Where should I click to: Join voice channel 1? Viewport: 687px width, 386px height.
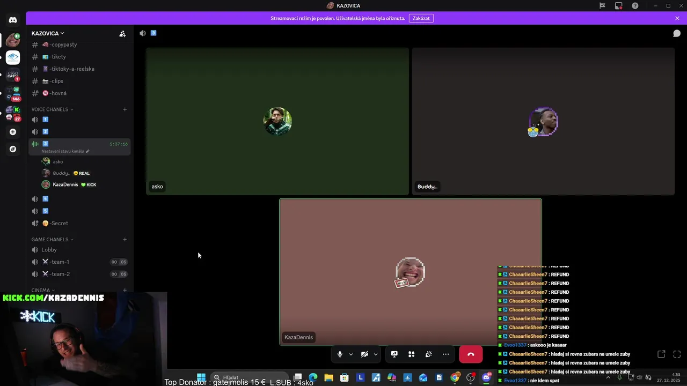tap(79, 120)
